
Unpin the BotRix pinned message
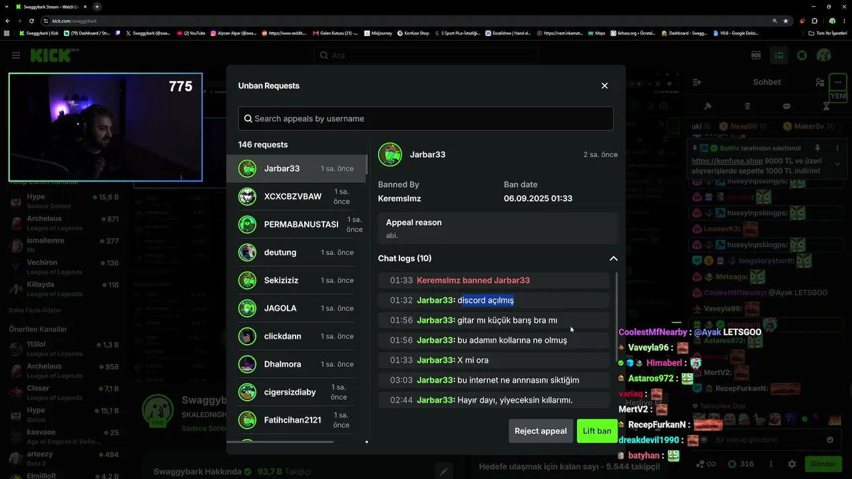(x=818, y=148)
